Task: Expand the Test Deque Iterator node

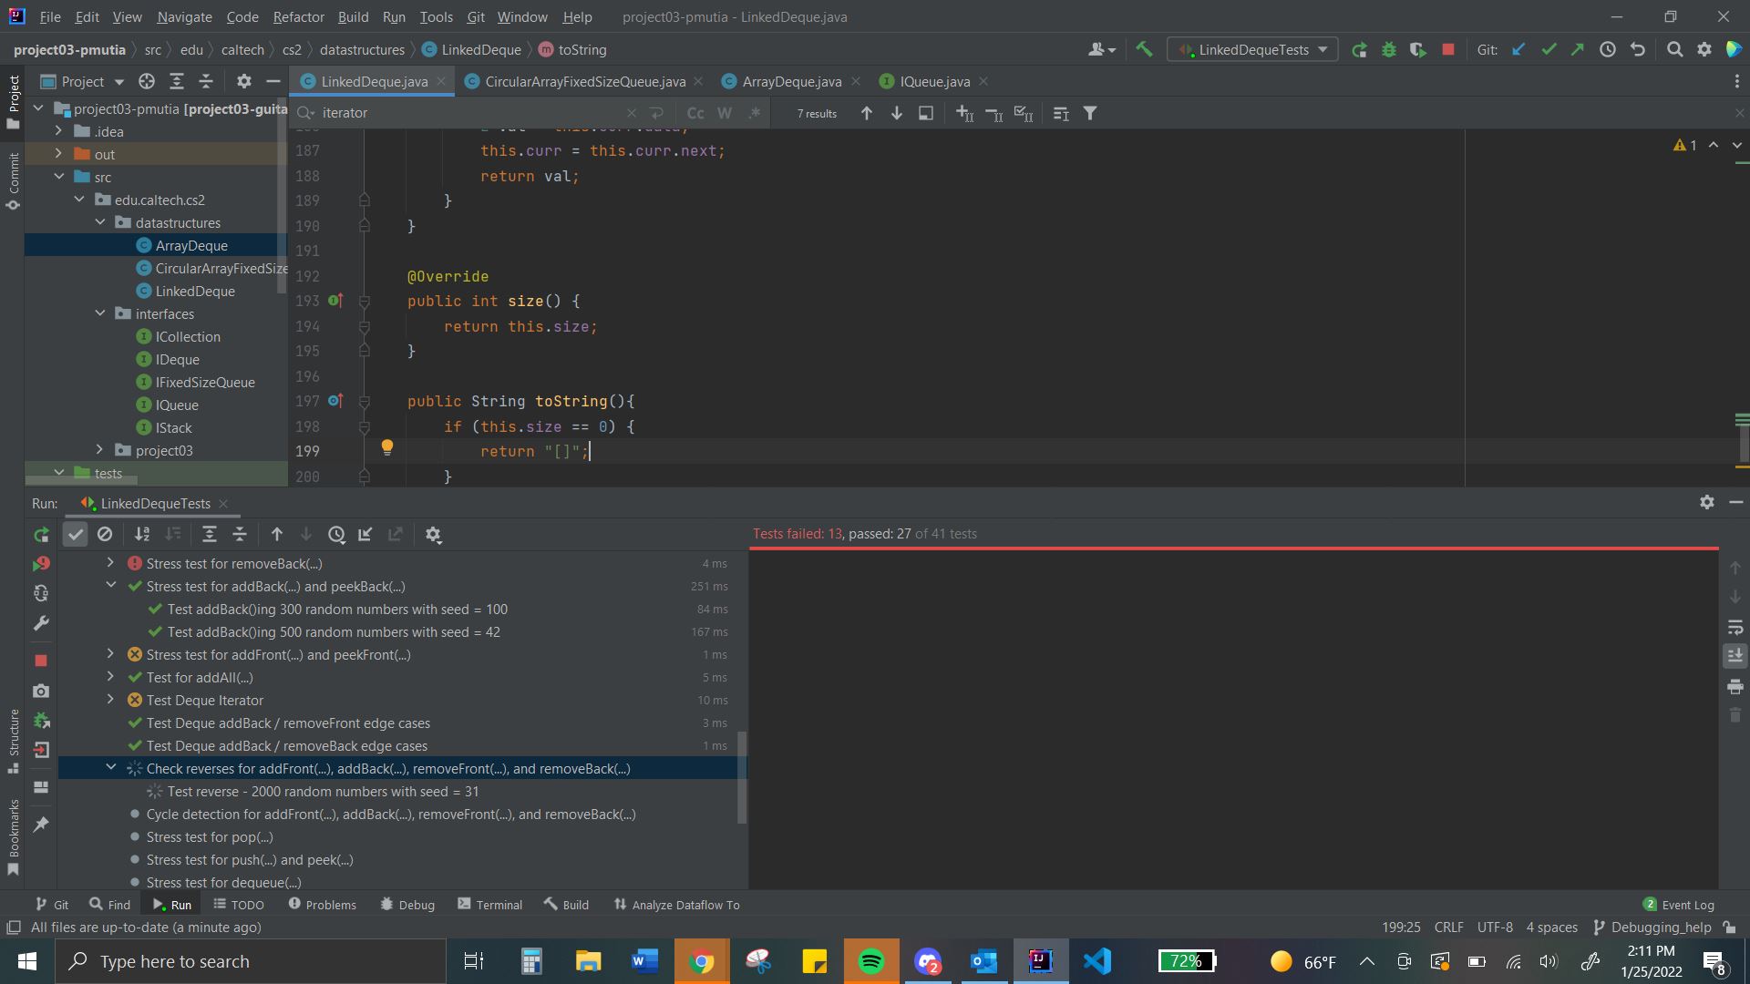Action: click(x=110, y=700)
